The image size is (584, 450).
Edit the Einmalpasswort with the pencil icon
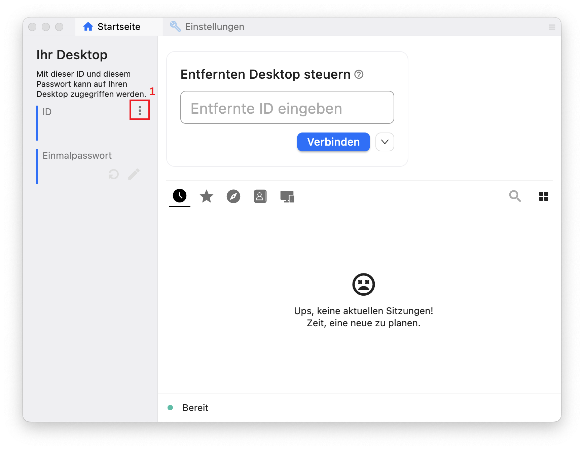134,174
